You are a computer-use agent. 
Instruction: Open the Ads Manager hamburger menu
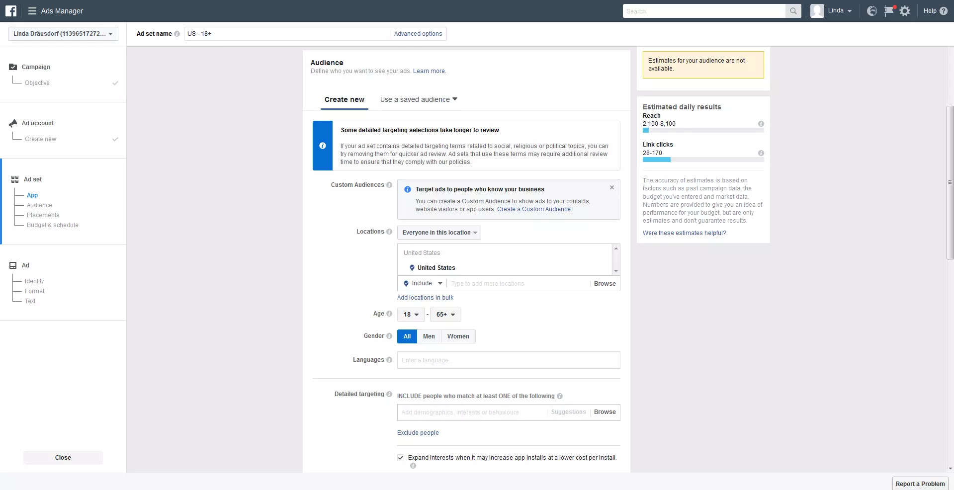pos(32,11)
